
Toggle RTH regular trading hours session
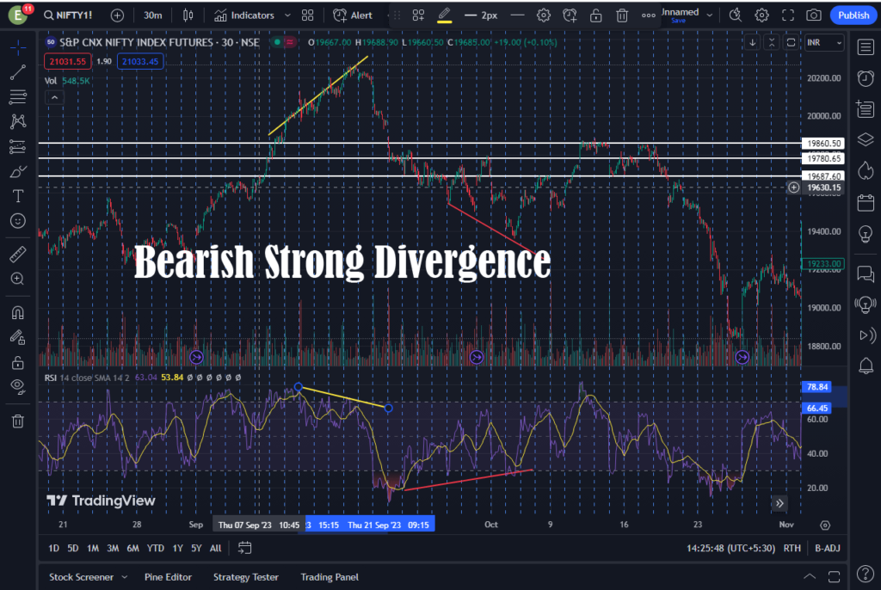(792, 548)
